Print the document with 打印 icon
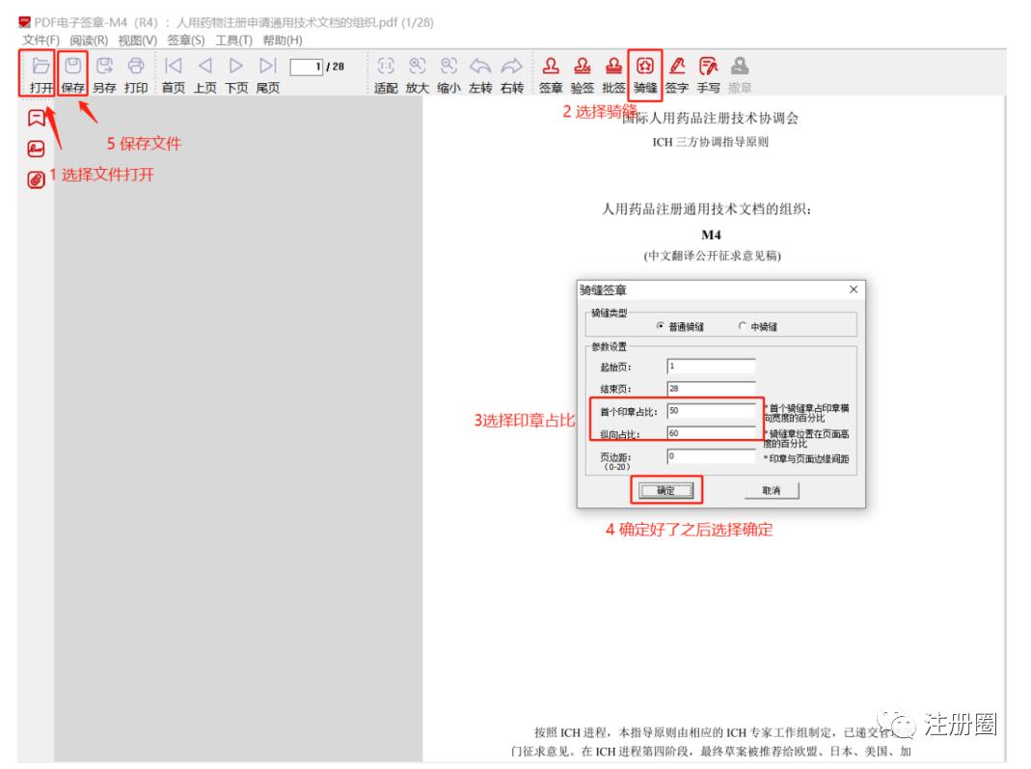Viewport: 1031px width, 769px height. 136,67
